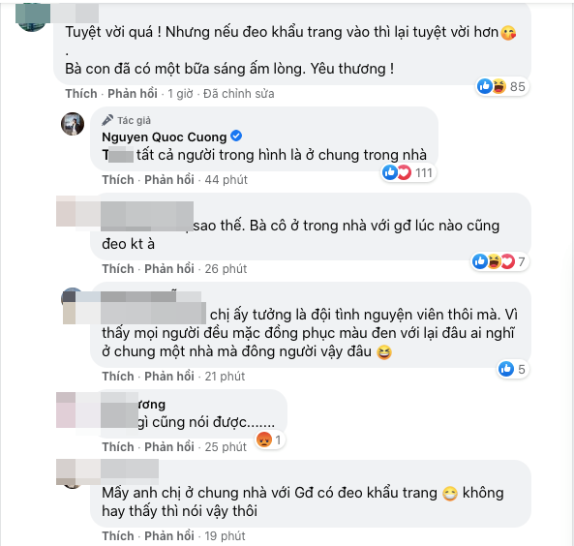Viewport: 574px width, 546px height.
Task: Click the verified badge beside Nguyen Quoc Cuong
Action: point(236,136)
